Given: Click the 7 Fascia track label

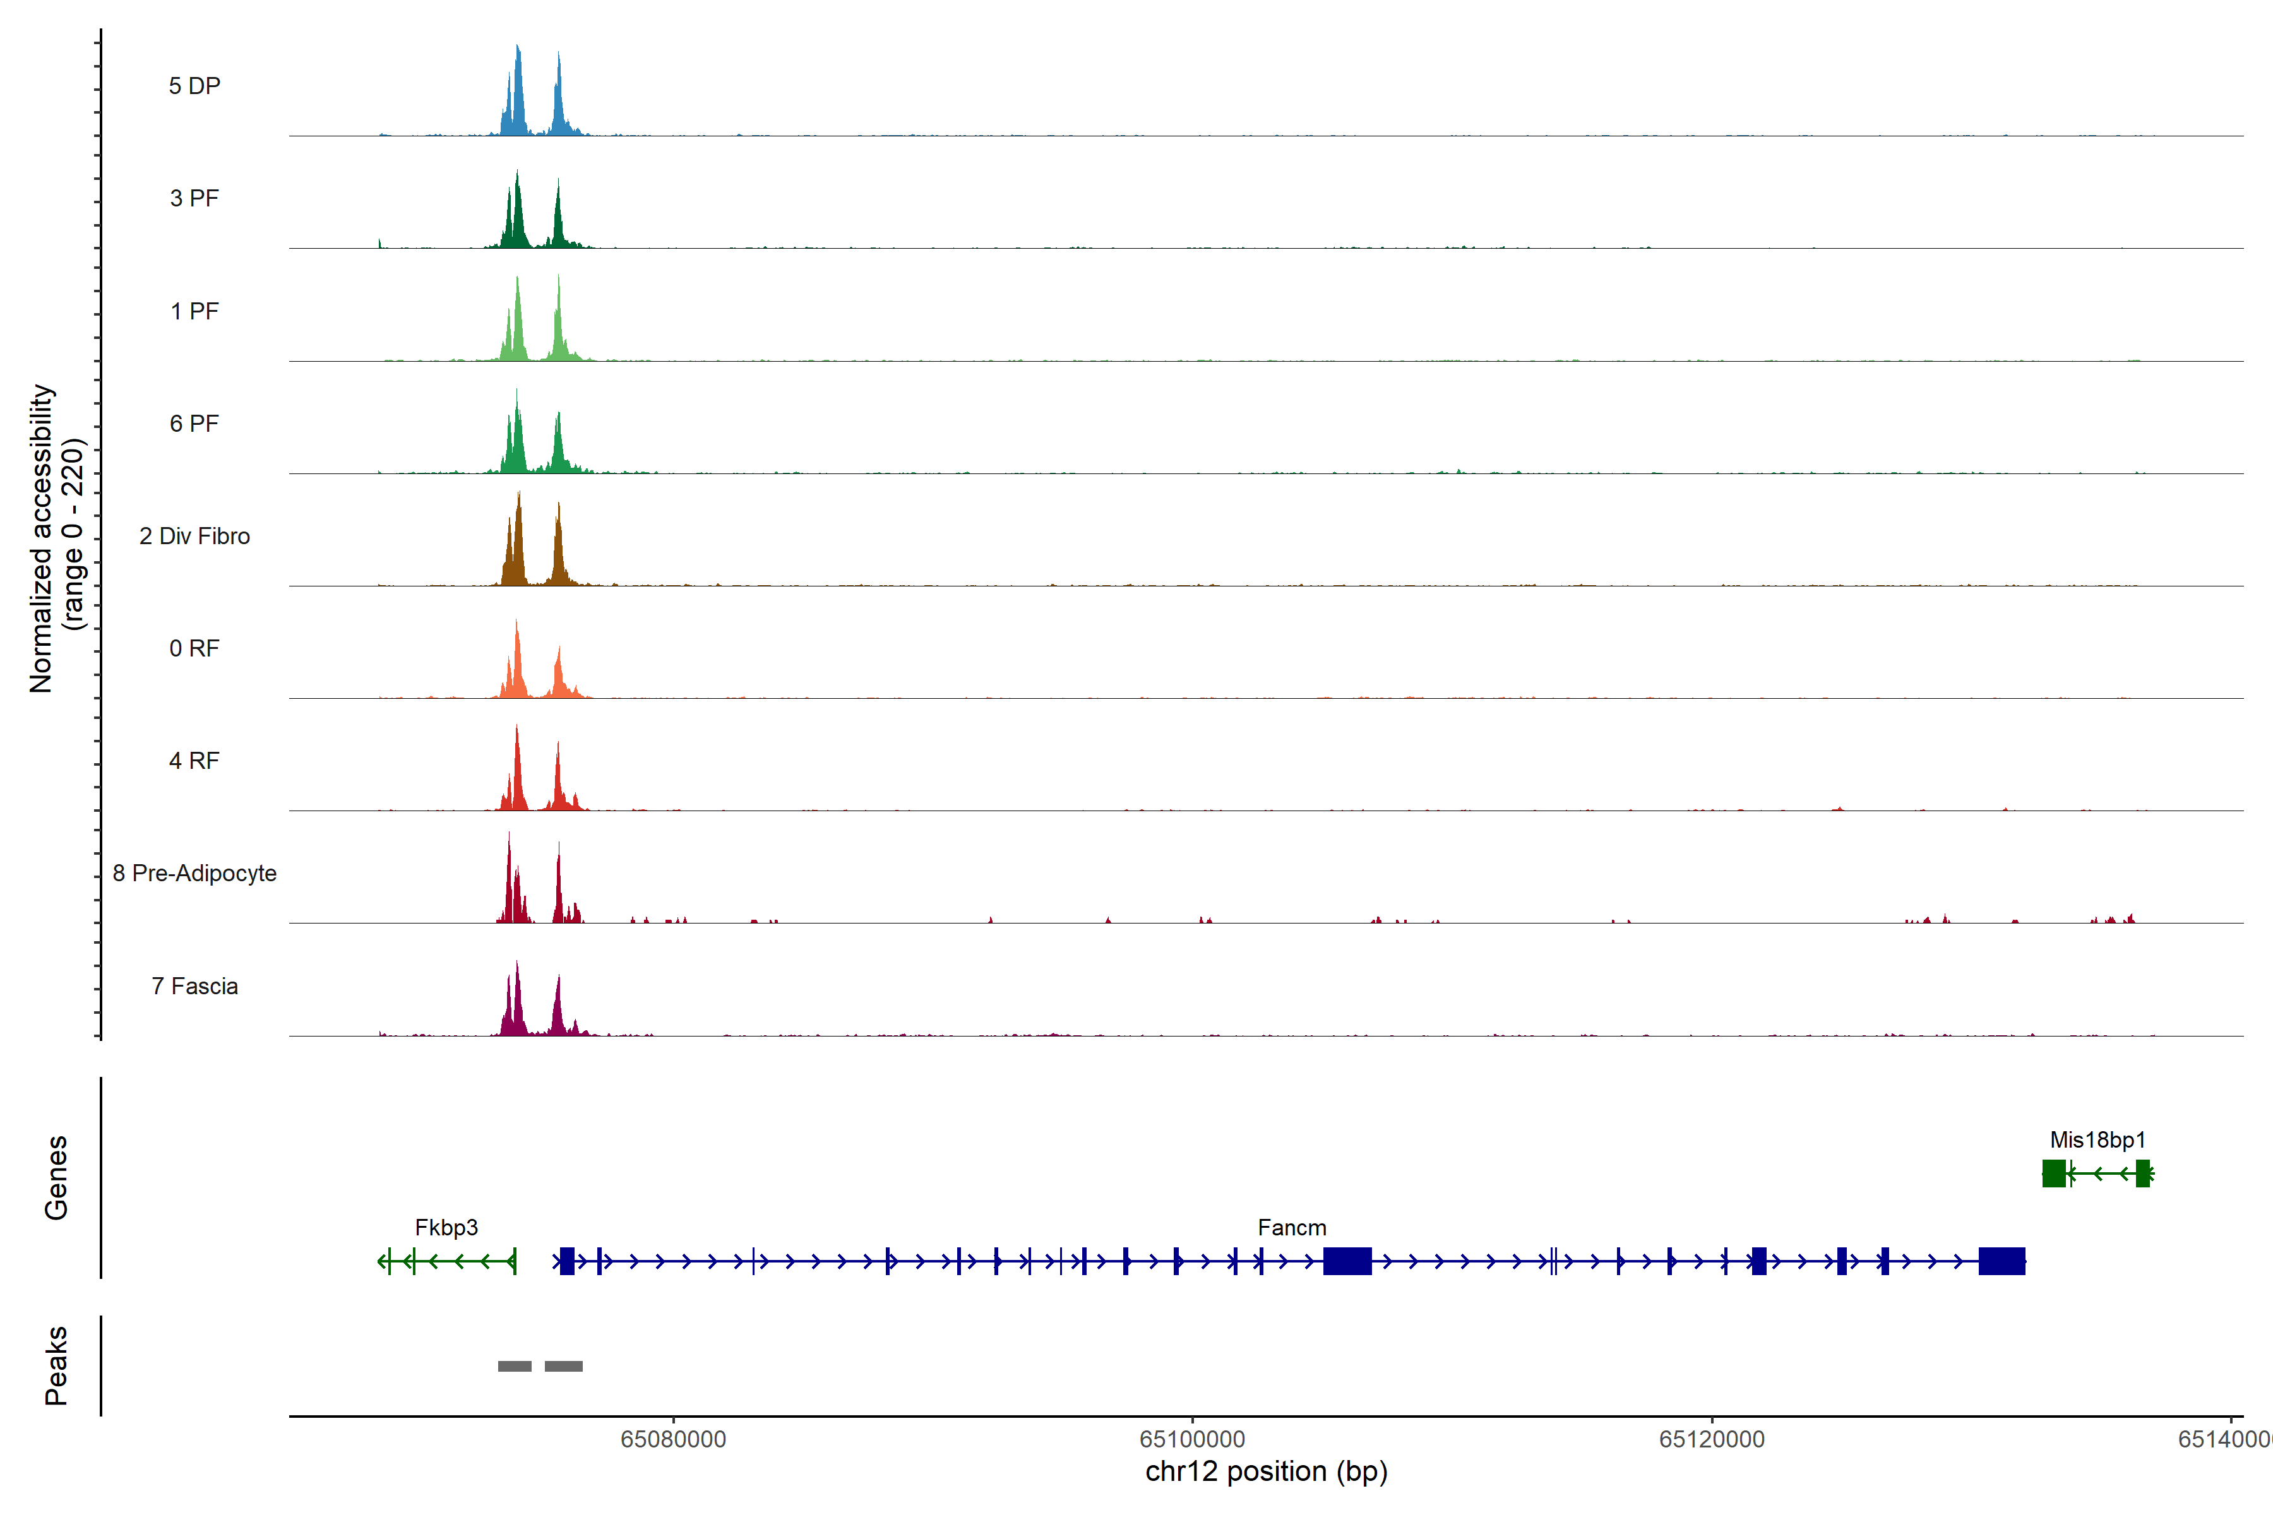Looking at the screenshot, I should [194, 985].
